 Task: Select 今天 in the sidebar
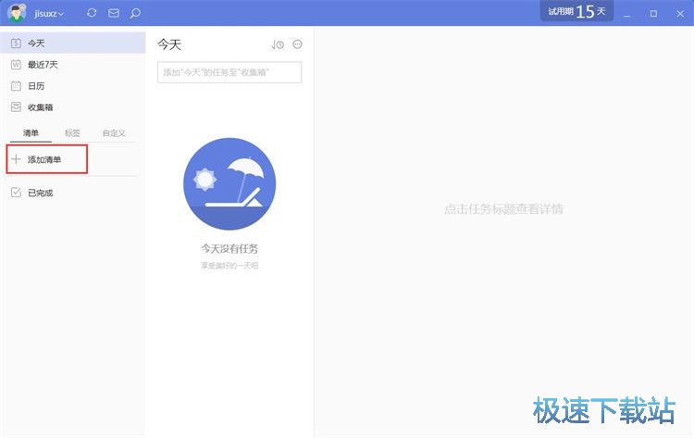72,43
